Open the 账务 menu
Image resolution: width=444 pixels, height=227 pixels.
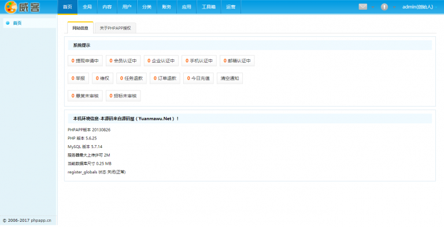pyautogui.click(x=166, y=7)
